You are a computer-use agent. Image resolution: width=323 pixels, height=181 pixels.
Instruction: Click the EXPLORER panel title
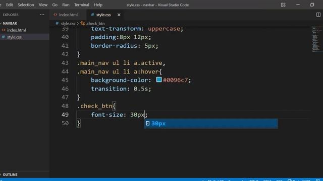[11, 15]
